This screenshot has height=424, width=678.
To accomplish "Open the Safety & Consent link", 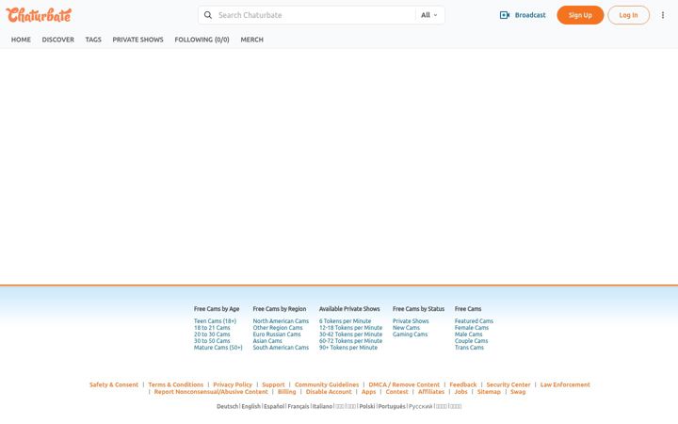I will [x=114, y=384].
